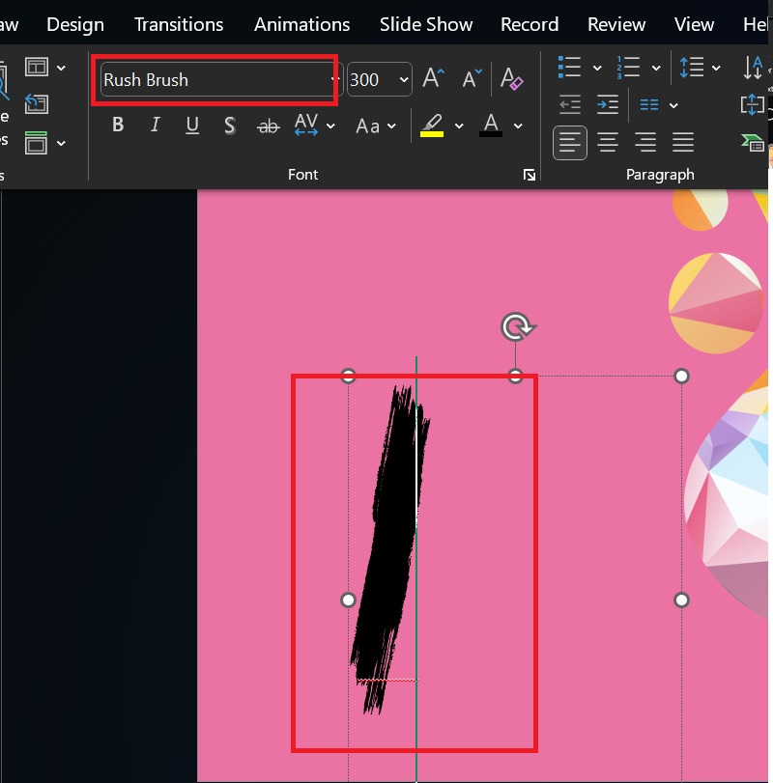773x783 pixels.
Task: Click Numbering list icon
Action: pos(628,67)
